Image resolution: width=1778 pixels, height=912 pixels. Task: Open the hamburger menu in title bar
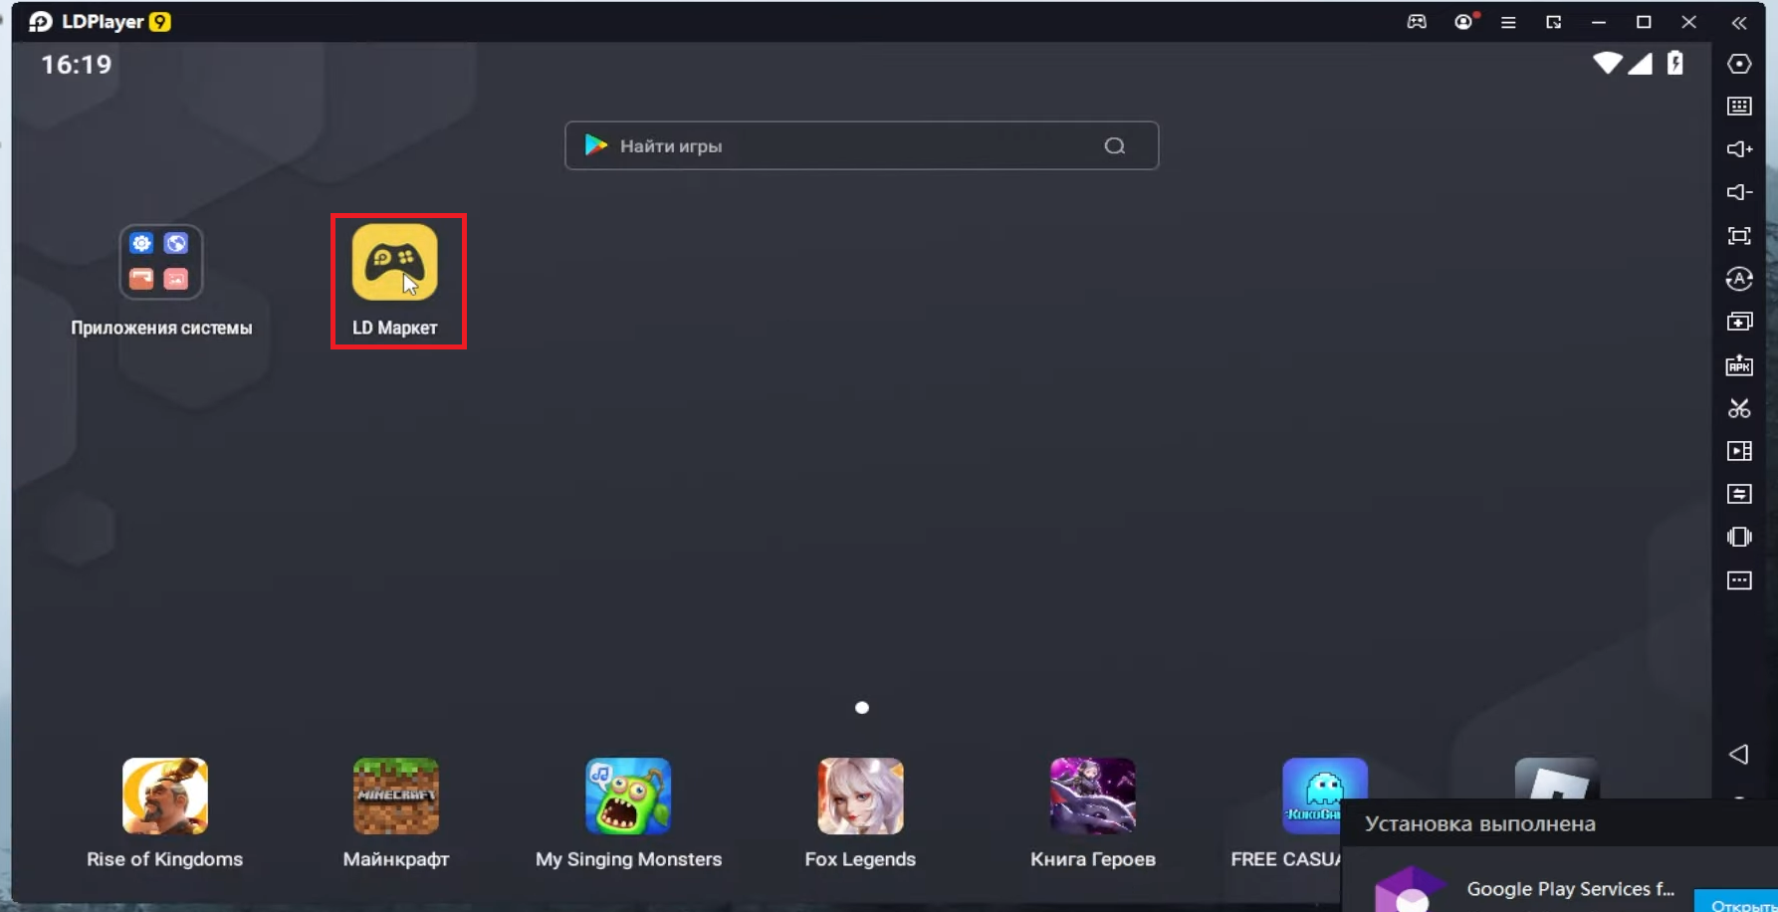pos(1508,22)
